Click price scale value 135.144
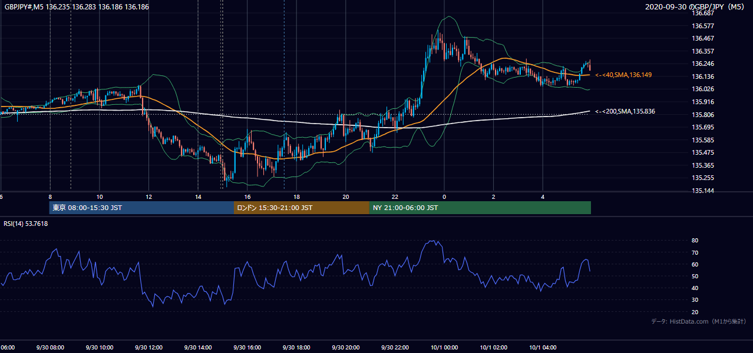The height and width of the screenshot is (353, 753). (x=702, y=191)
